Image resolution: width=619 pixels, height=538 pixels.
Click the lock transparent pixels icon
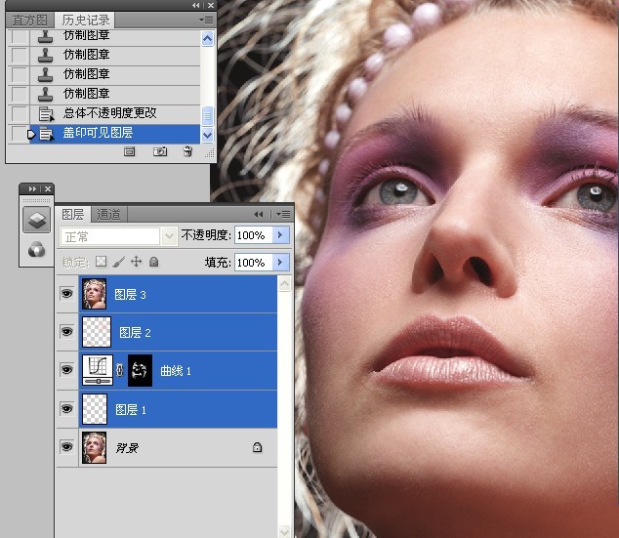pyautogui.click(x=102, y=262)
